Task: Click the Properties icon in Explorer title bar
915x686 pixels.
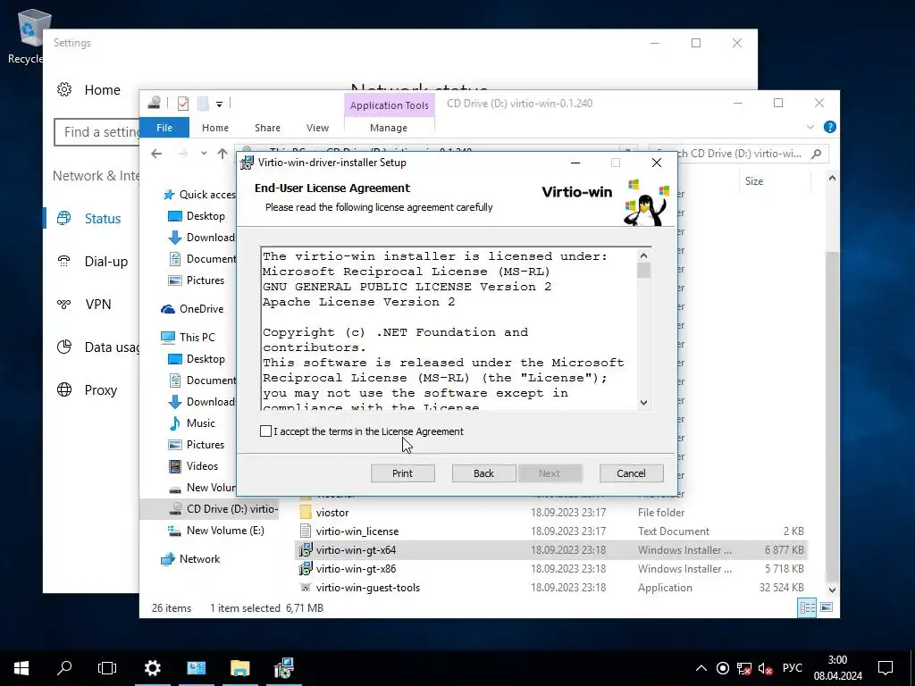Action: coord(182,104)
